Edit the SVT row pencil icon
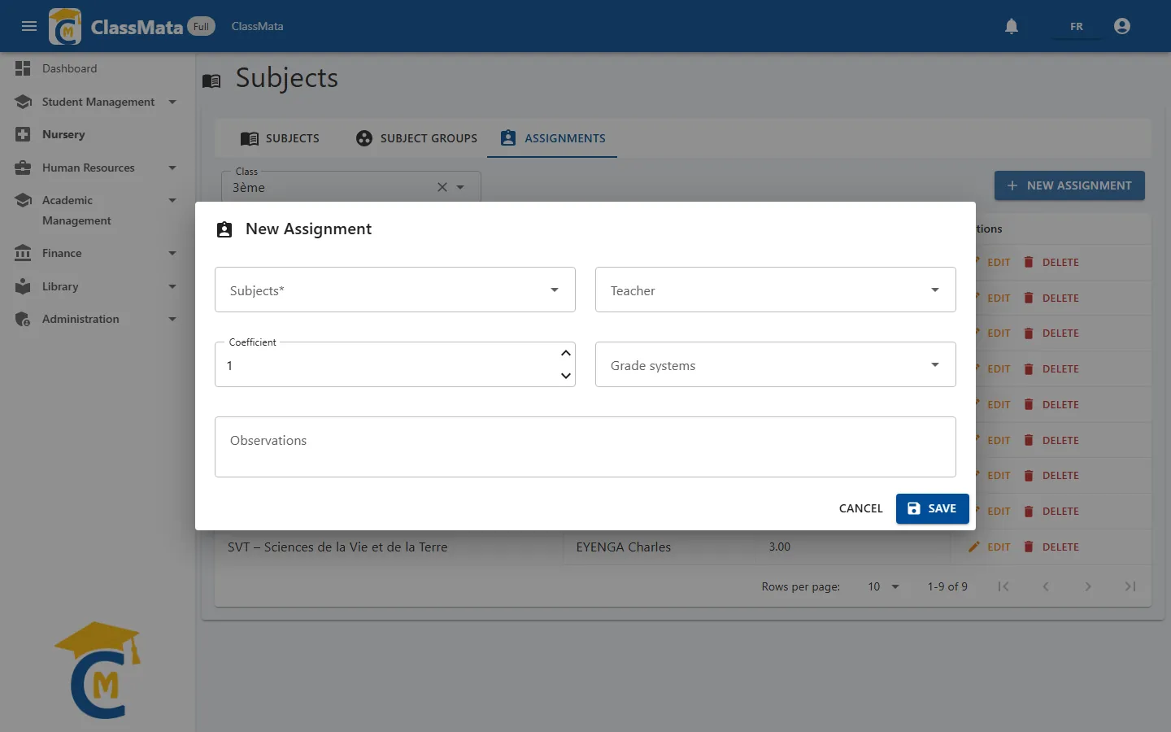The width and height of the screenshot is (1171, 732). point(974,547)
